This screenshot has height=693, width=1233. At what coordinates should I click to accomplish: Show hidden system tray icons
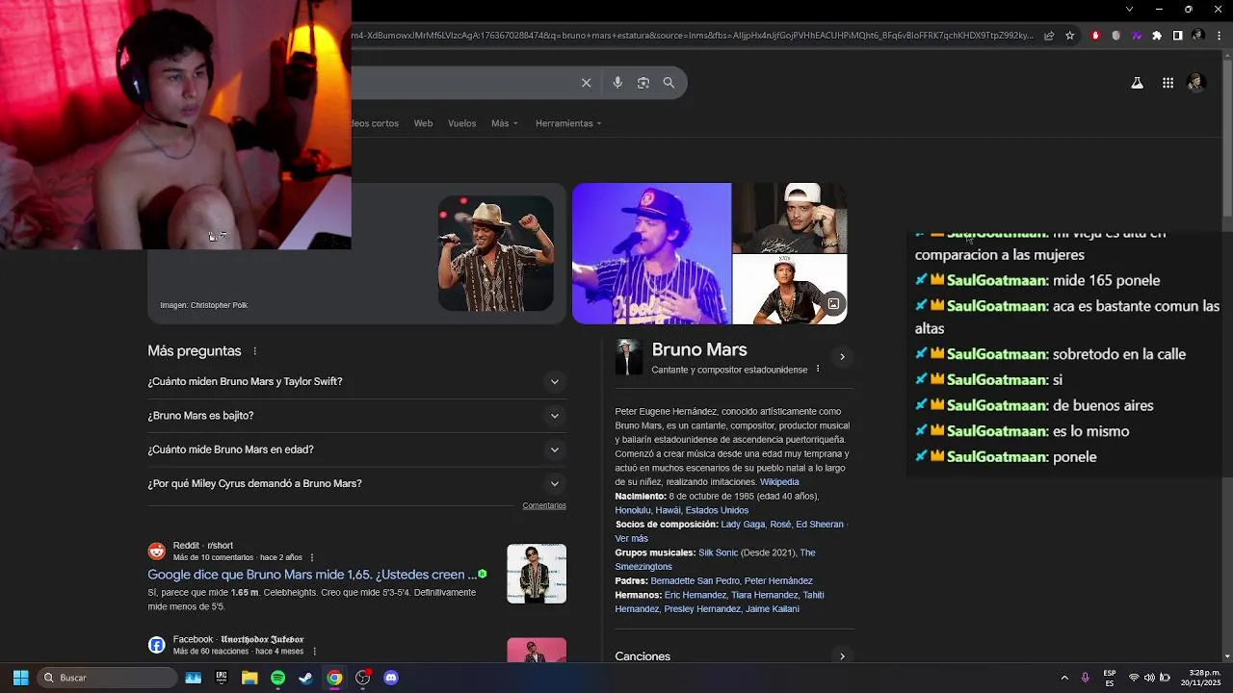(x=1065, y=678)
